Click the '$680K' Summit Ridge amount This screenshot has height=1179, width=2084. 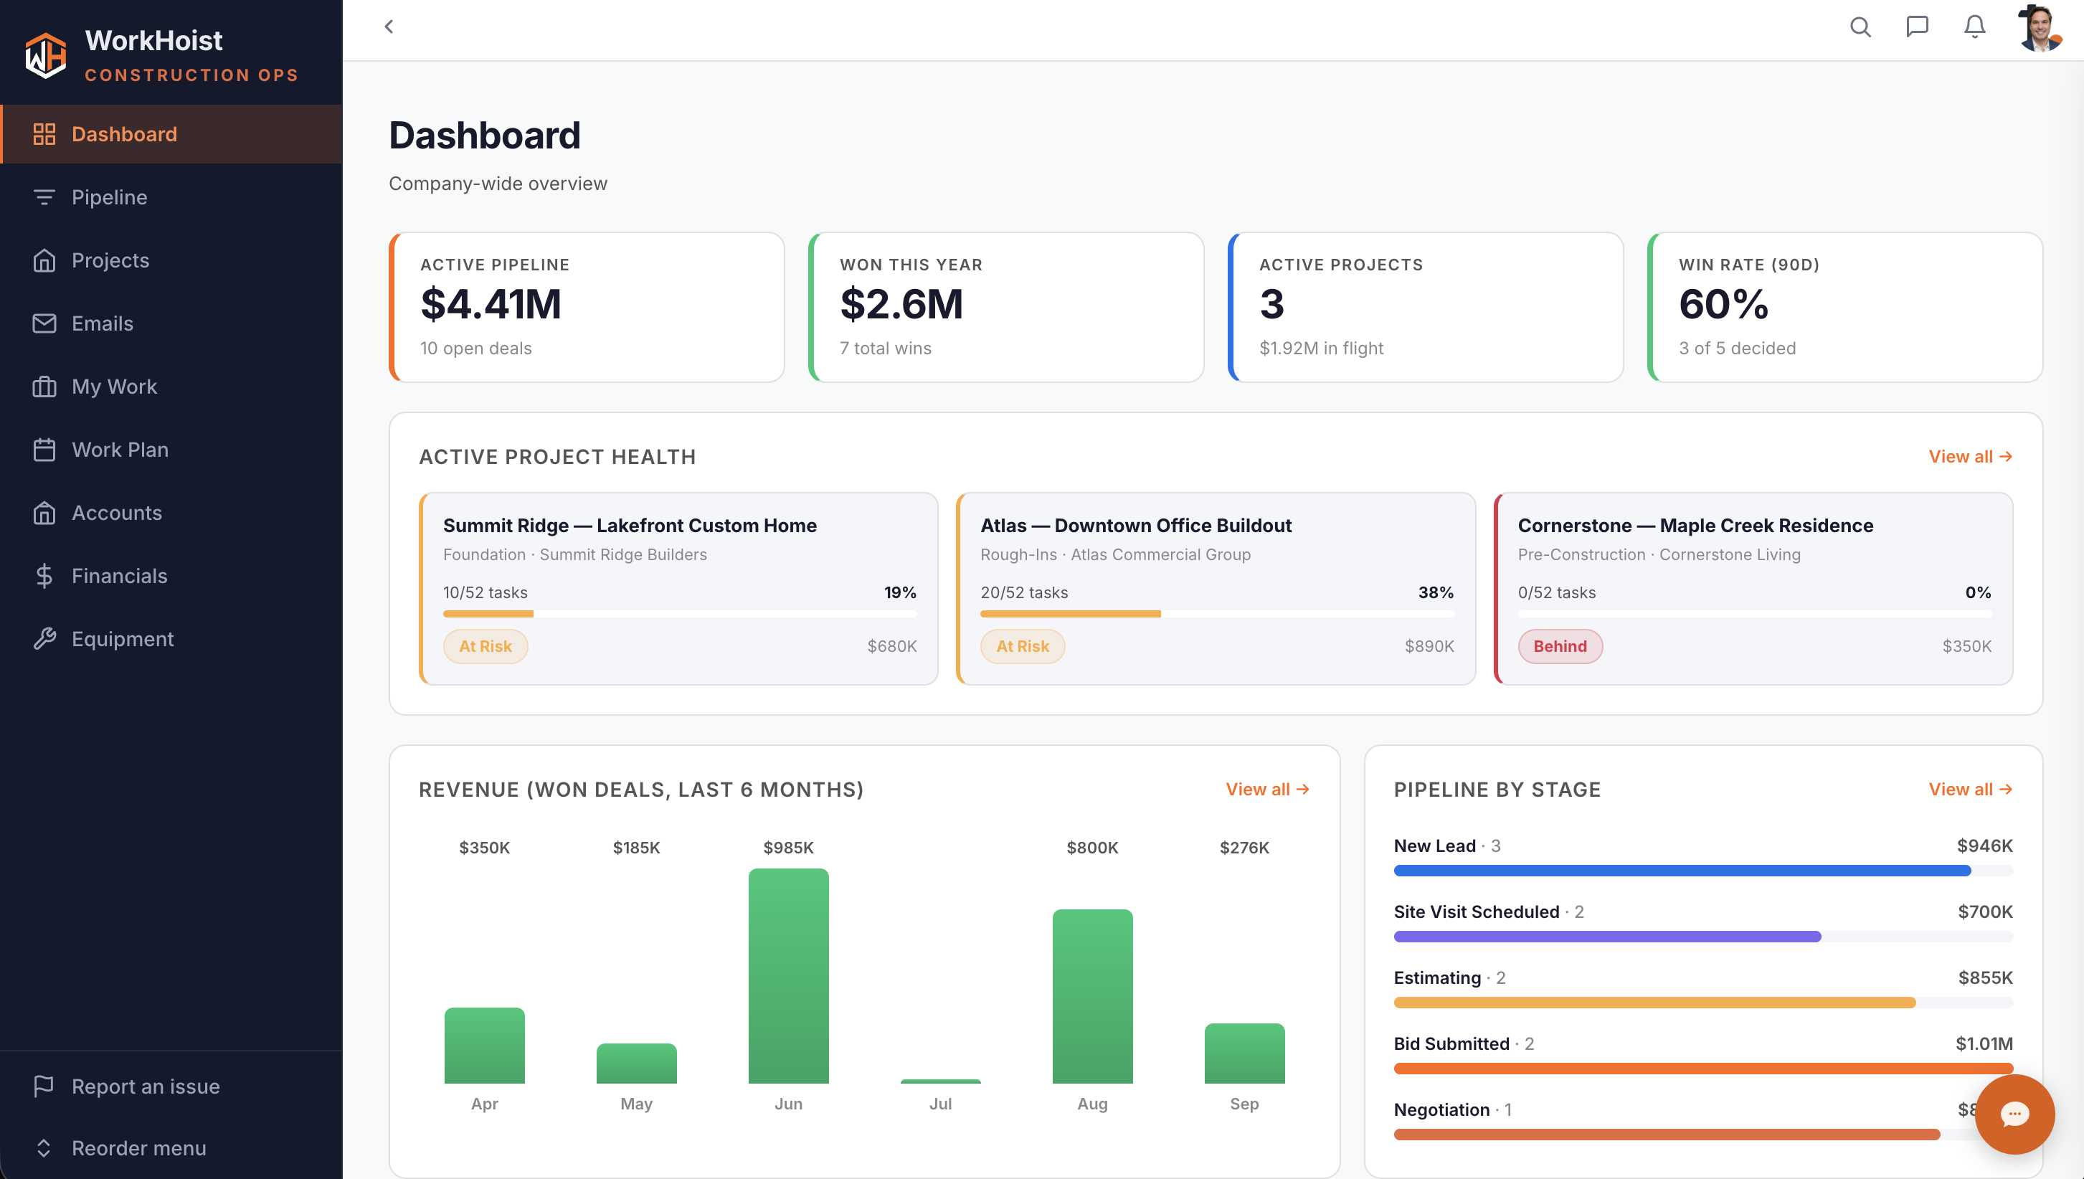891,646
